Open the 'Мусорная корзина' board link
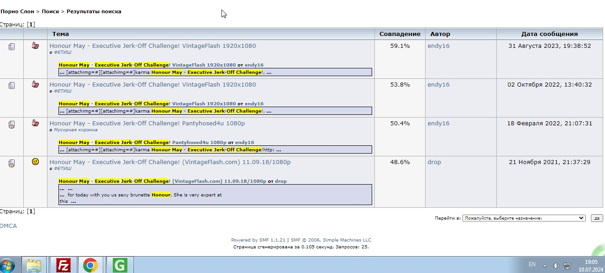 tap(75, 130)
